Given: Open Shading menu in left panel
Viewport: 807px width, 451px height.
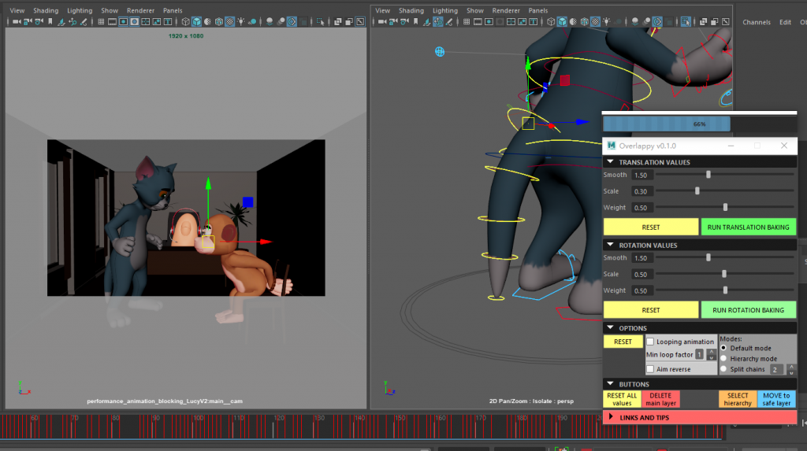Looking at the screenshot, I should (x=46, y=10).
